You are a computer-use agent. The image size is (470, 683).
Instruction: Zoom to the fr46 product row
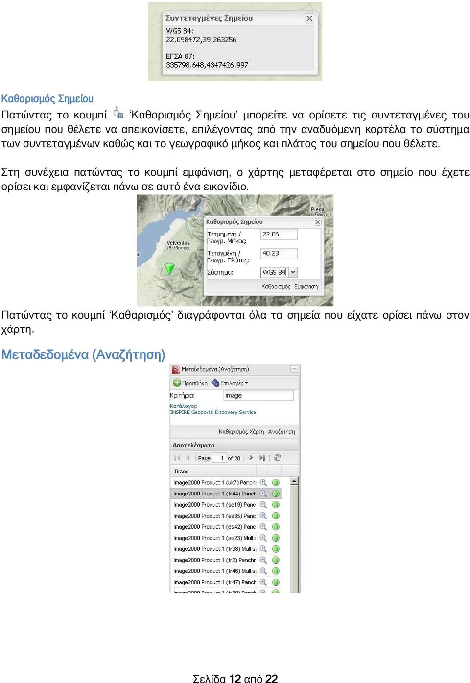pos(263,571)
